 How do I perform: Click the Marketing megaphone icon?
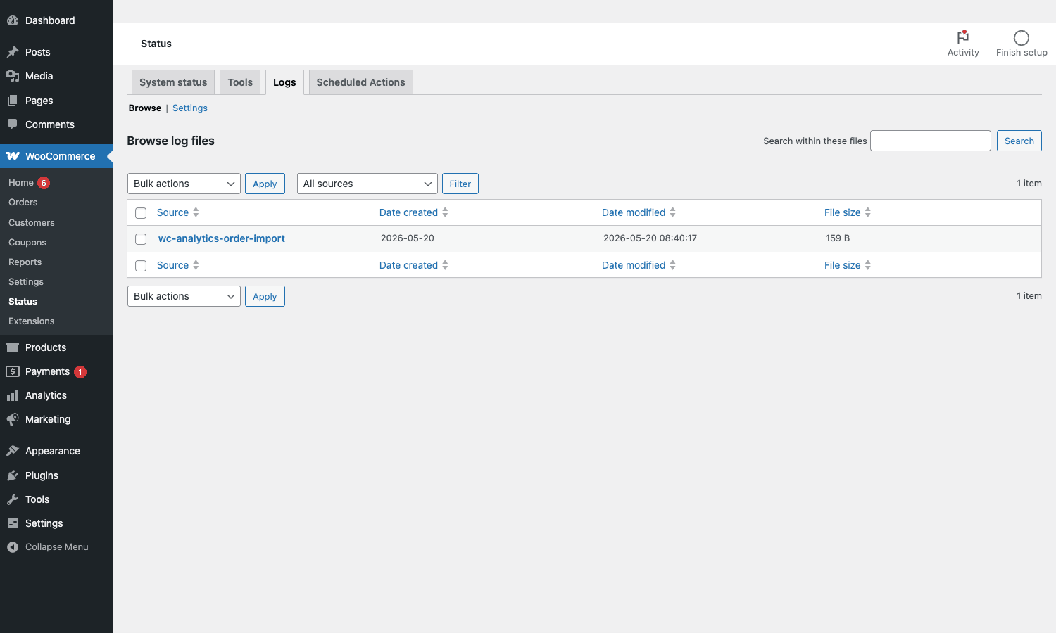click(13, 419)
